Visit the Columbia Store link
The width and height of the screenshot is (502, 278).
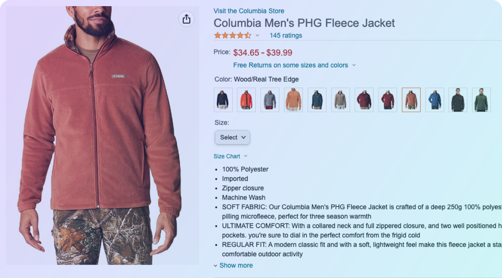(249, 11)
